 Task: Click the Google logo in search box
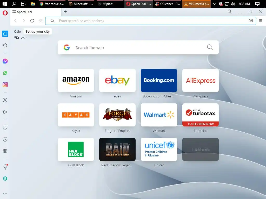coord(67,47)
